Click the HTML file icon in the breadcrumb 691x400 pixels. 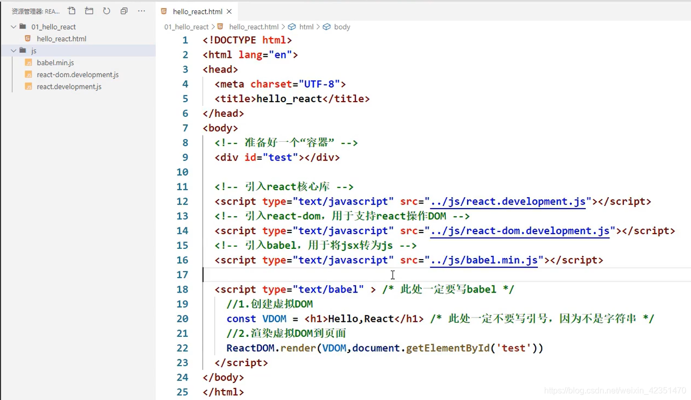(221, 27)
